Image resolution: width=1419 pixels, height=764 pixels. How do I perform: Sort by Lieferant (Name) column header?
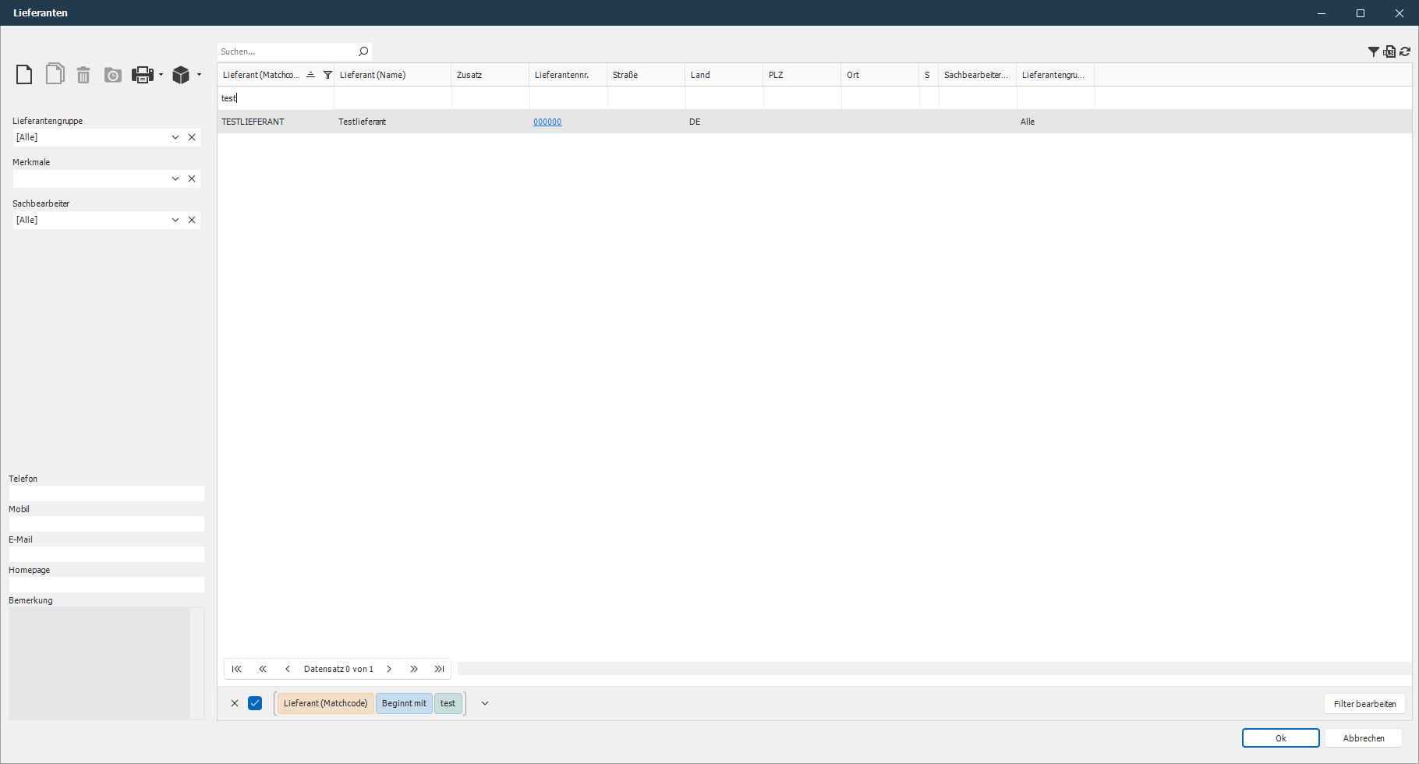point(373,75)
